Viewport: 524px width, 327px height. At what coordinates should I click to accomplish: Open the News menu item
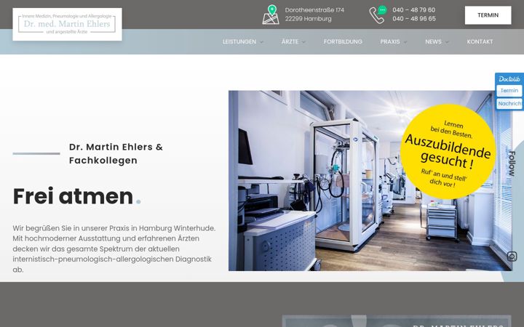[x=434, y=41]
